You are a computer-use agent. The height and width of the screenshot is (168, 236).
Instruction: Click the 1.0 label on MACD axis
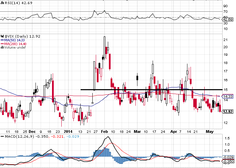pos(228,144)
